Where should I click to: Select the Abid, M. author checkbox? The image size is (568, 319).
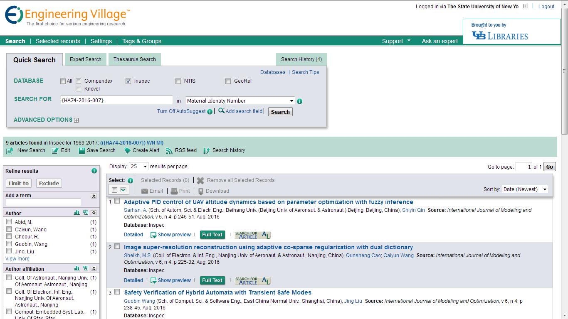tap(9, 222)
